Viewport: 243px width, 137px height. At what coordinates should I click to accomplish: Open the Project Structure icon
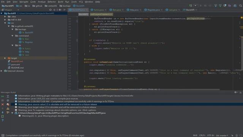point(235,6)
